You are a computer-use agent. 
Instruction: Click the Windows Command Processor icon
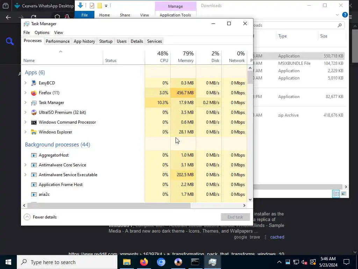coord(34,122)
